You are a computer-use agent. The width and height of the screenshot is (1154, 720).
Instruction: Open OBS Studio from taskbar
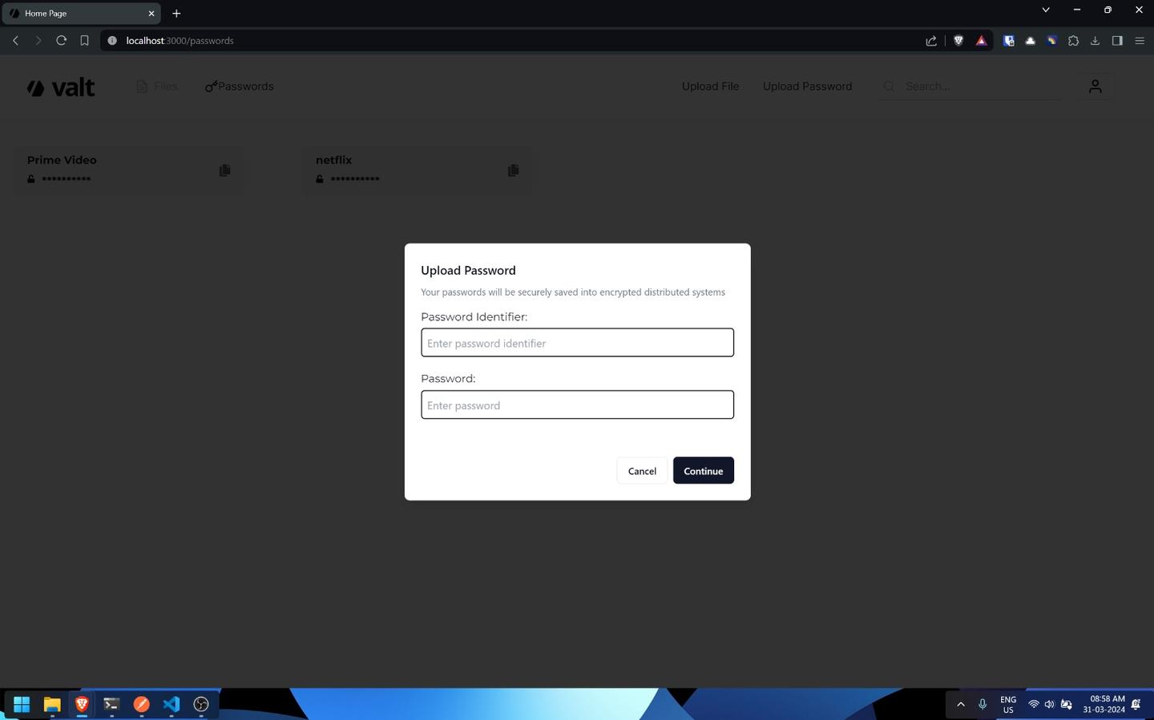click(x=201, y=704)
